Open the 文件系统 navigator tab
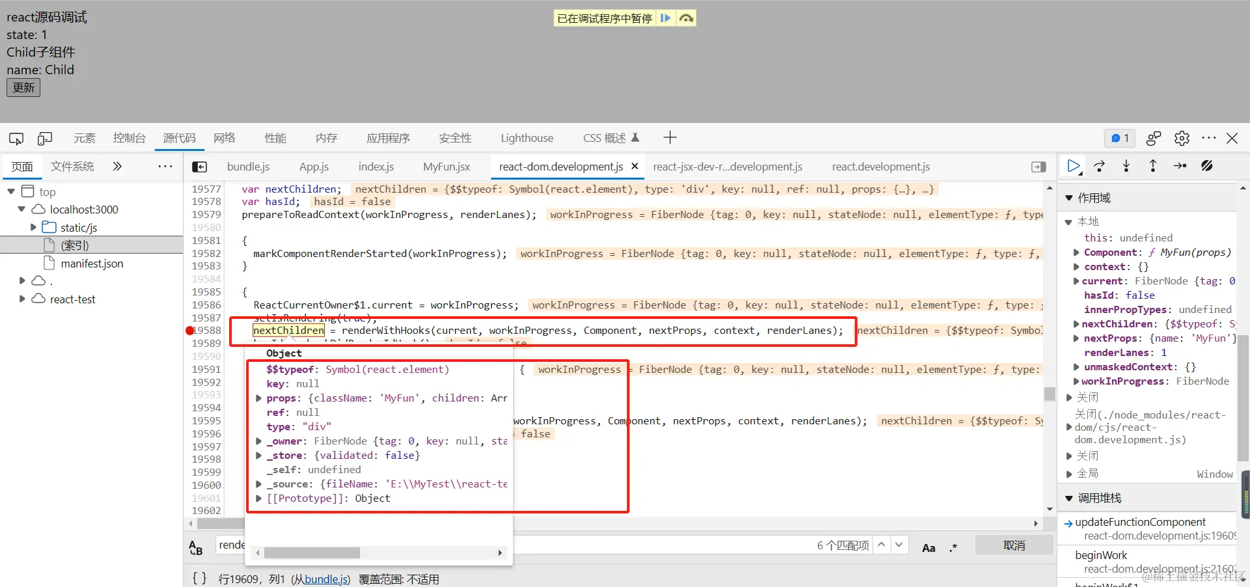This screenshot has height=587, width=1250. (72, 167)
